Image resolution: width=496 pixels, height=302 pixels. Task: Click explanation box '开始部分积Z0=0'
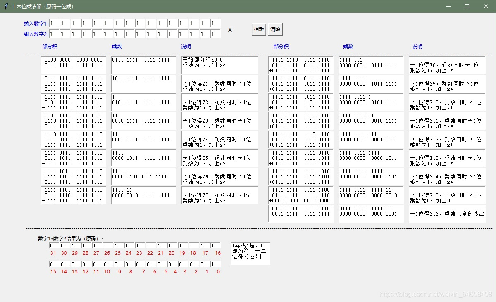220,65
